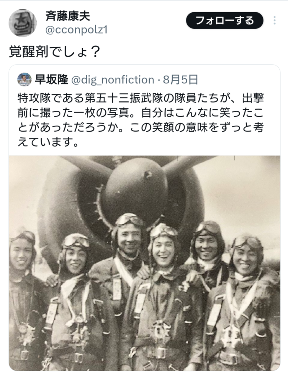Click the display name 斉藤康夫

(x=68, y=16)
